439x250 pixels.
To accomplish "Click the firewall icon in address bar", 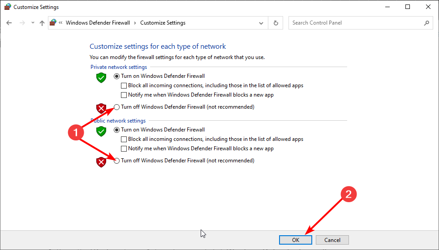I will [53, 23].
